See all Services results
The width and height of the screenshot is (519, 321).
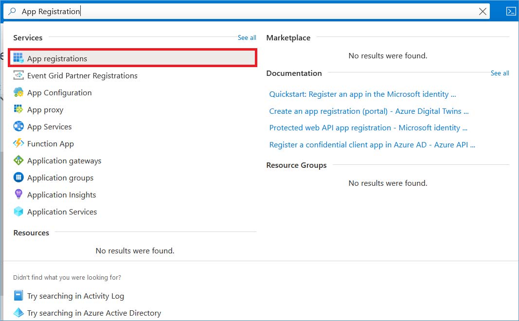pos(247,38)
